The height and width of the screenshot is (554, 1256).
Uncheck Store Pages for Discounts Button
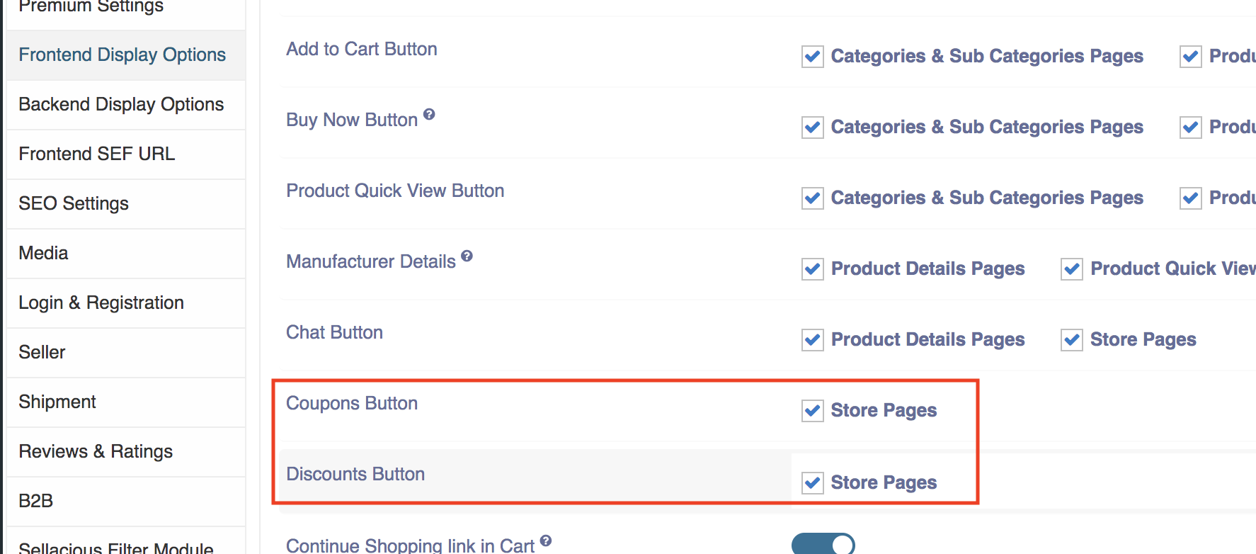tap(812, 483)
